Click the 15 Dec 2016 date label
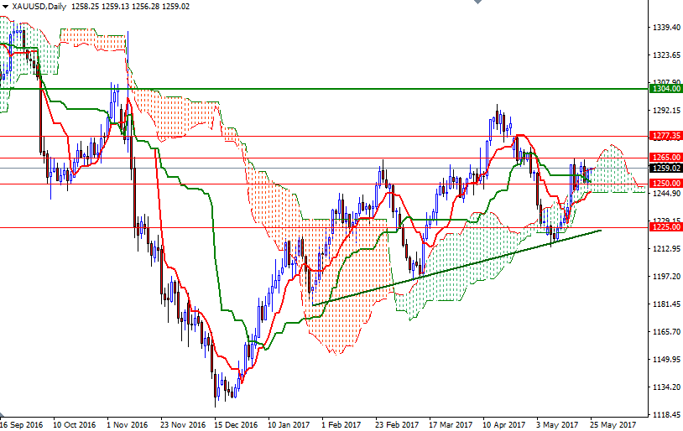683x431 pixels. point(236,424)
